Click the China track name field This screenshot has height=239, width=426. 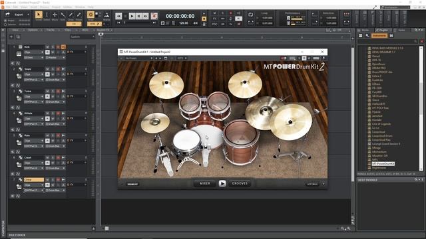[34, 180]
